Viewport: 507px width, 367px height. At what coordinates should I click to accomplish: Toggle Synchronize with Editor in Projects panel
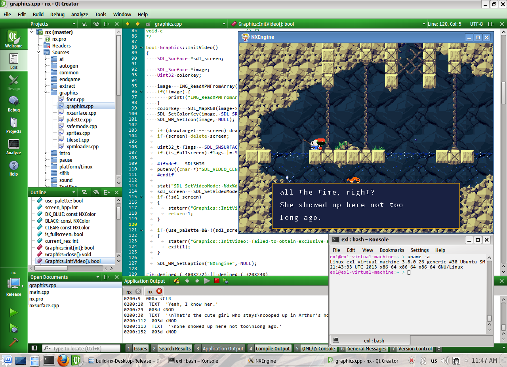pyautogui.click(x=96, y=24)
